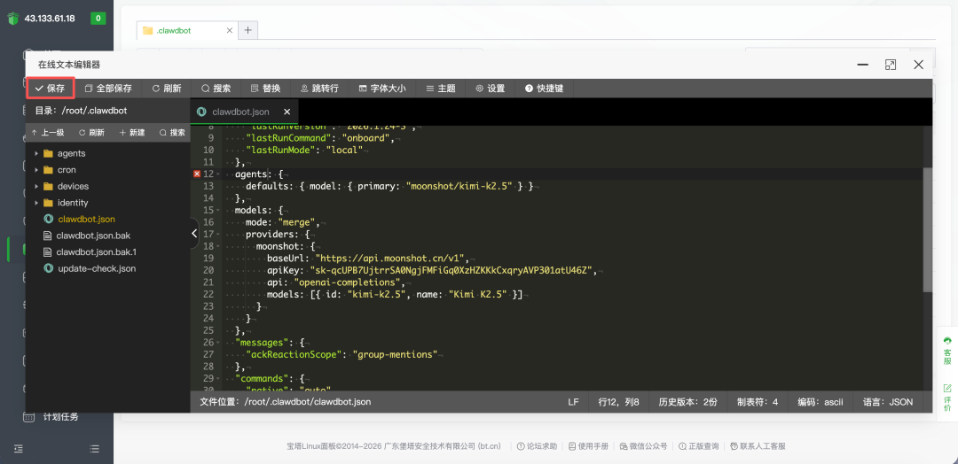Click the 保存 save button
The width and height of the screenshot is (958, 464).
tap(50, 89)
